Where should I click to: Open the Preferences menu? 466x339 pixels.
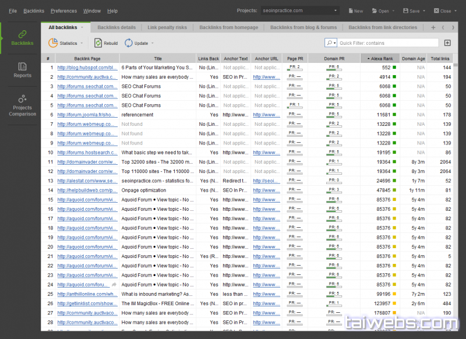coord(63,10)
